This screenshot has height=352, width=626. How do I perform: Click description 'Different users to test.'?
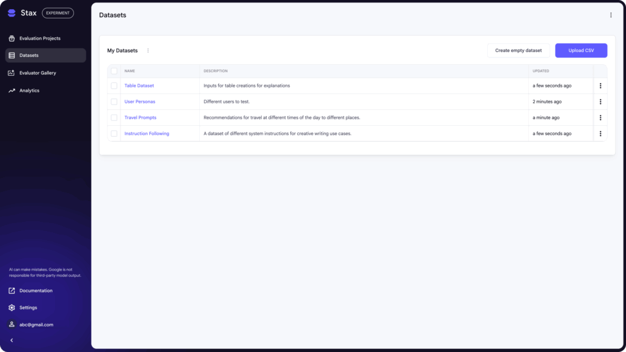tap(226, 102)
